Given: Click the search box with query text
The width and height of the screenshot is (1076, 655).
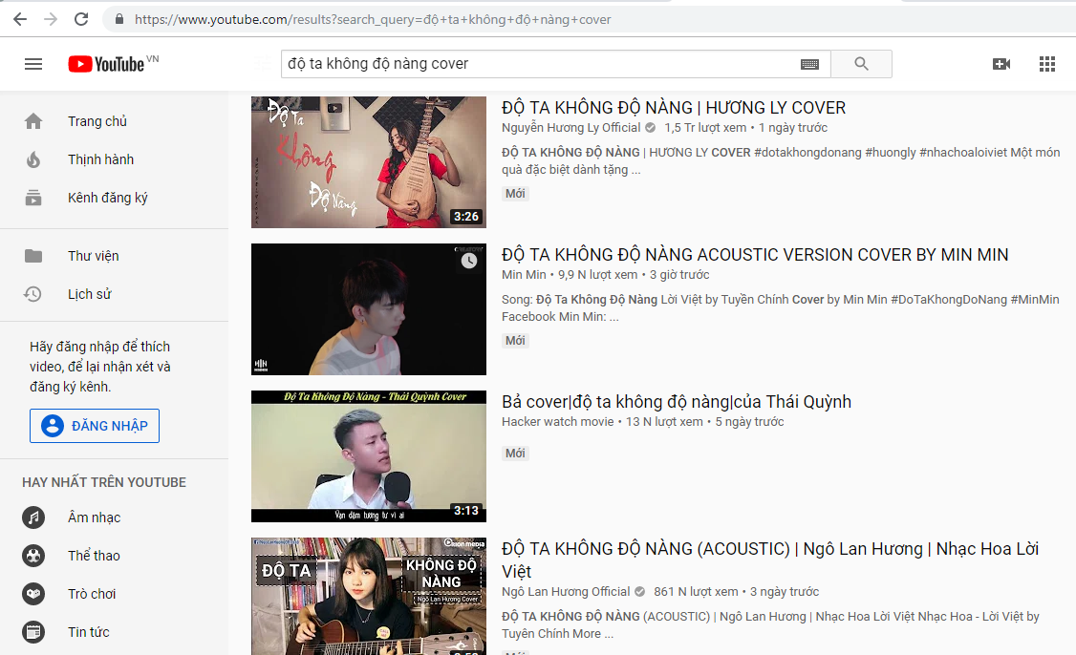Looking at the screenshot, I should pos(539,64).
